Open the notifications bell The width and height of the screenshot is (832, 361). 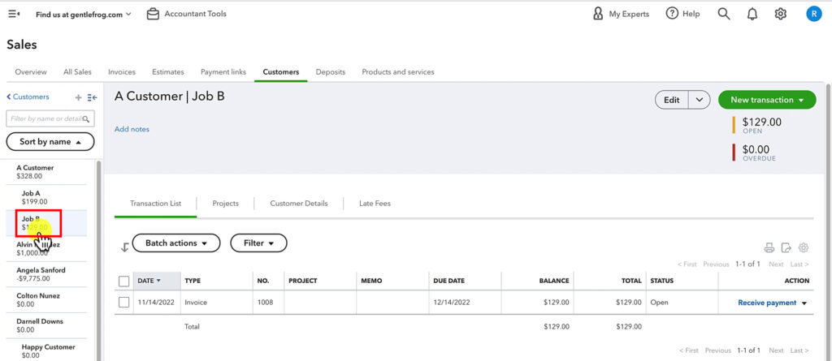click(752, 14)
